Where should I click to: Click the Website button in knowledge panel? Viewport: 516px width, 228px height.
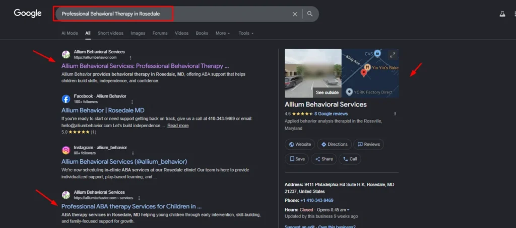pos(300,144)
